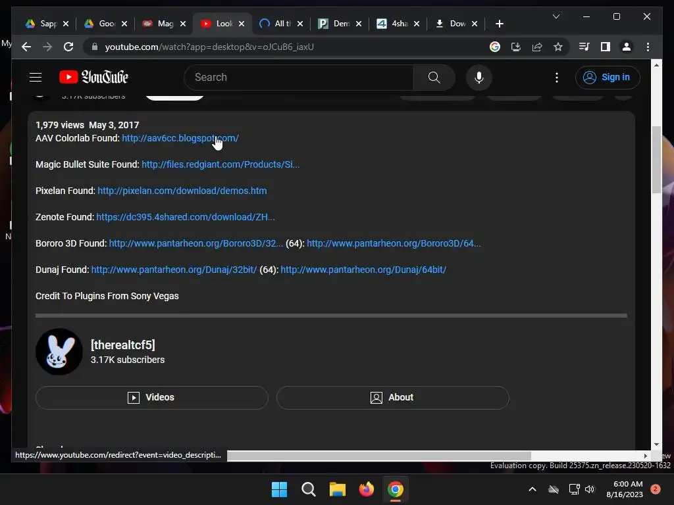Reload the page

(x=68, y=47)
